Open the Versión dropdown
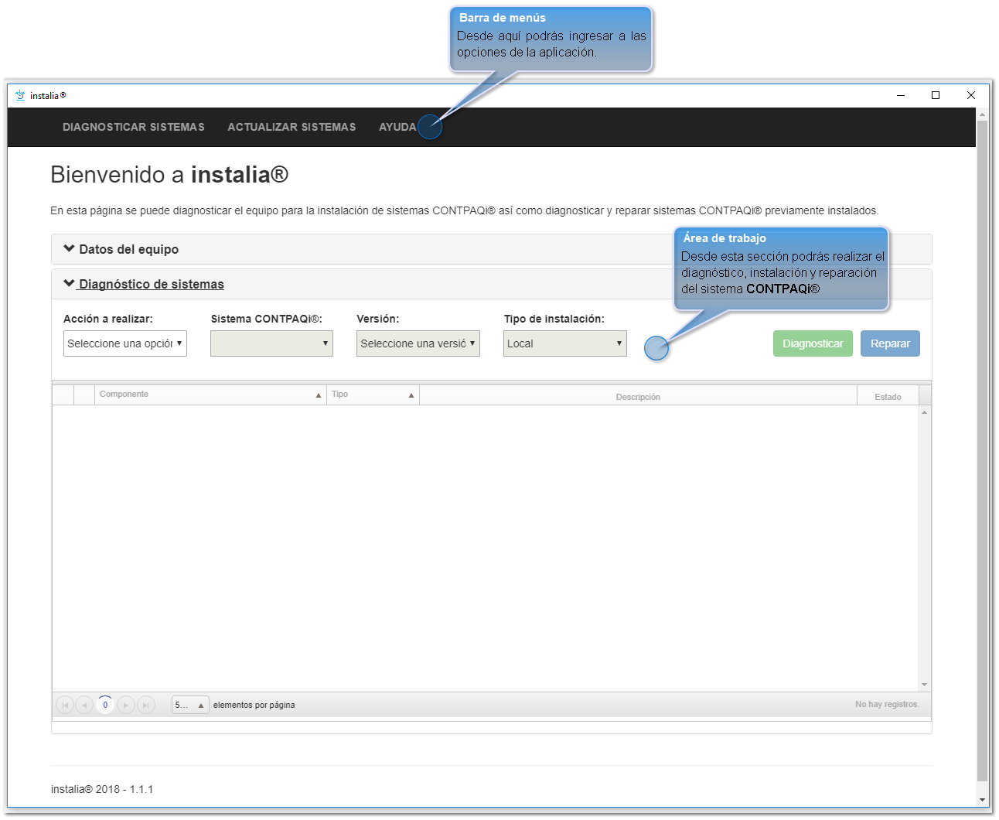 [418, 343]
